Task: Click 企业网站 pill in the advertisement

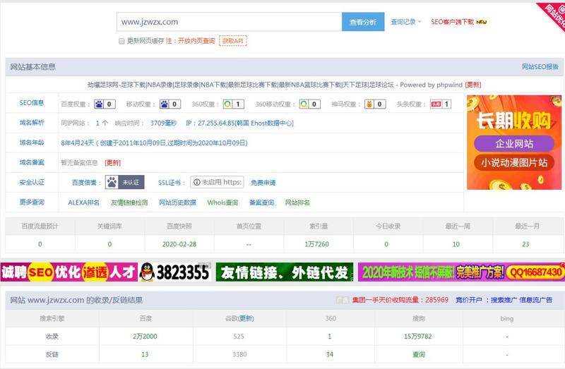Action: [514, 144]
